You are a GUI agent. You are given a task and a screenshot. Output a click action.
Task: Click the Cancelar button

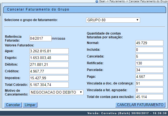13,105
